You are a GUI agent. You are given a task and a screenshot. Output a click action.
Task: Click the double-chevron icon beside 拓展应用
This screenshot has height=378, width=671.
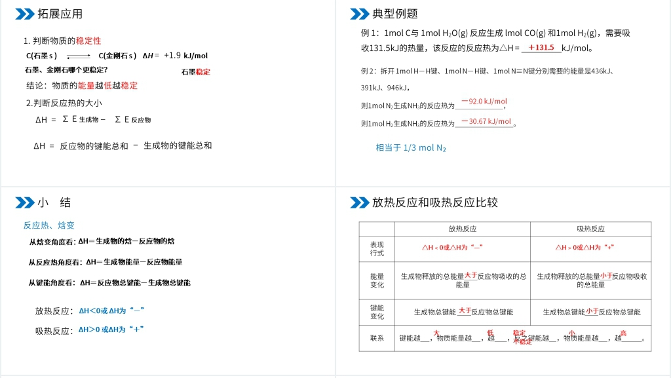tap(25, 14)
